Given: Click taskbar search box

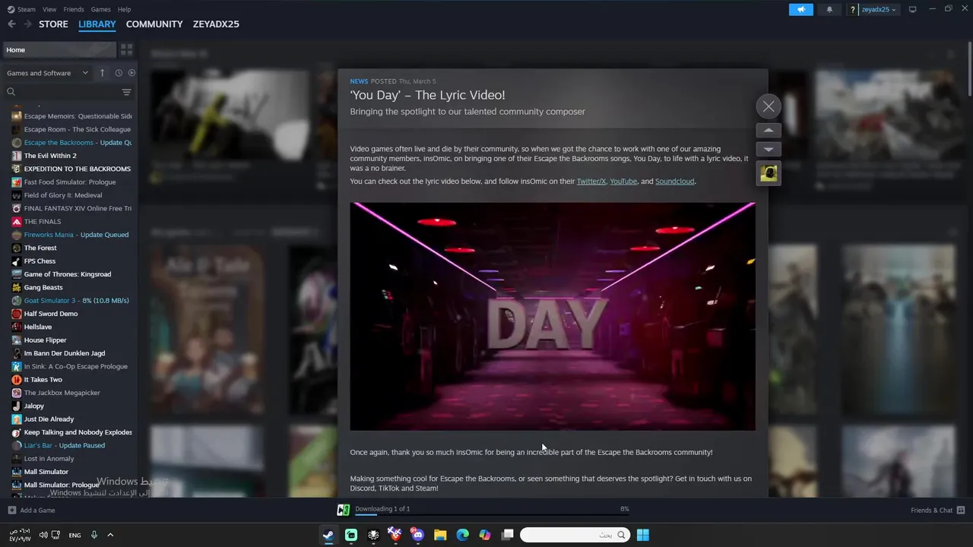Looking at the screenshot, I should coord(575,535).
